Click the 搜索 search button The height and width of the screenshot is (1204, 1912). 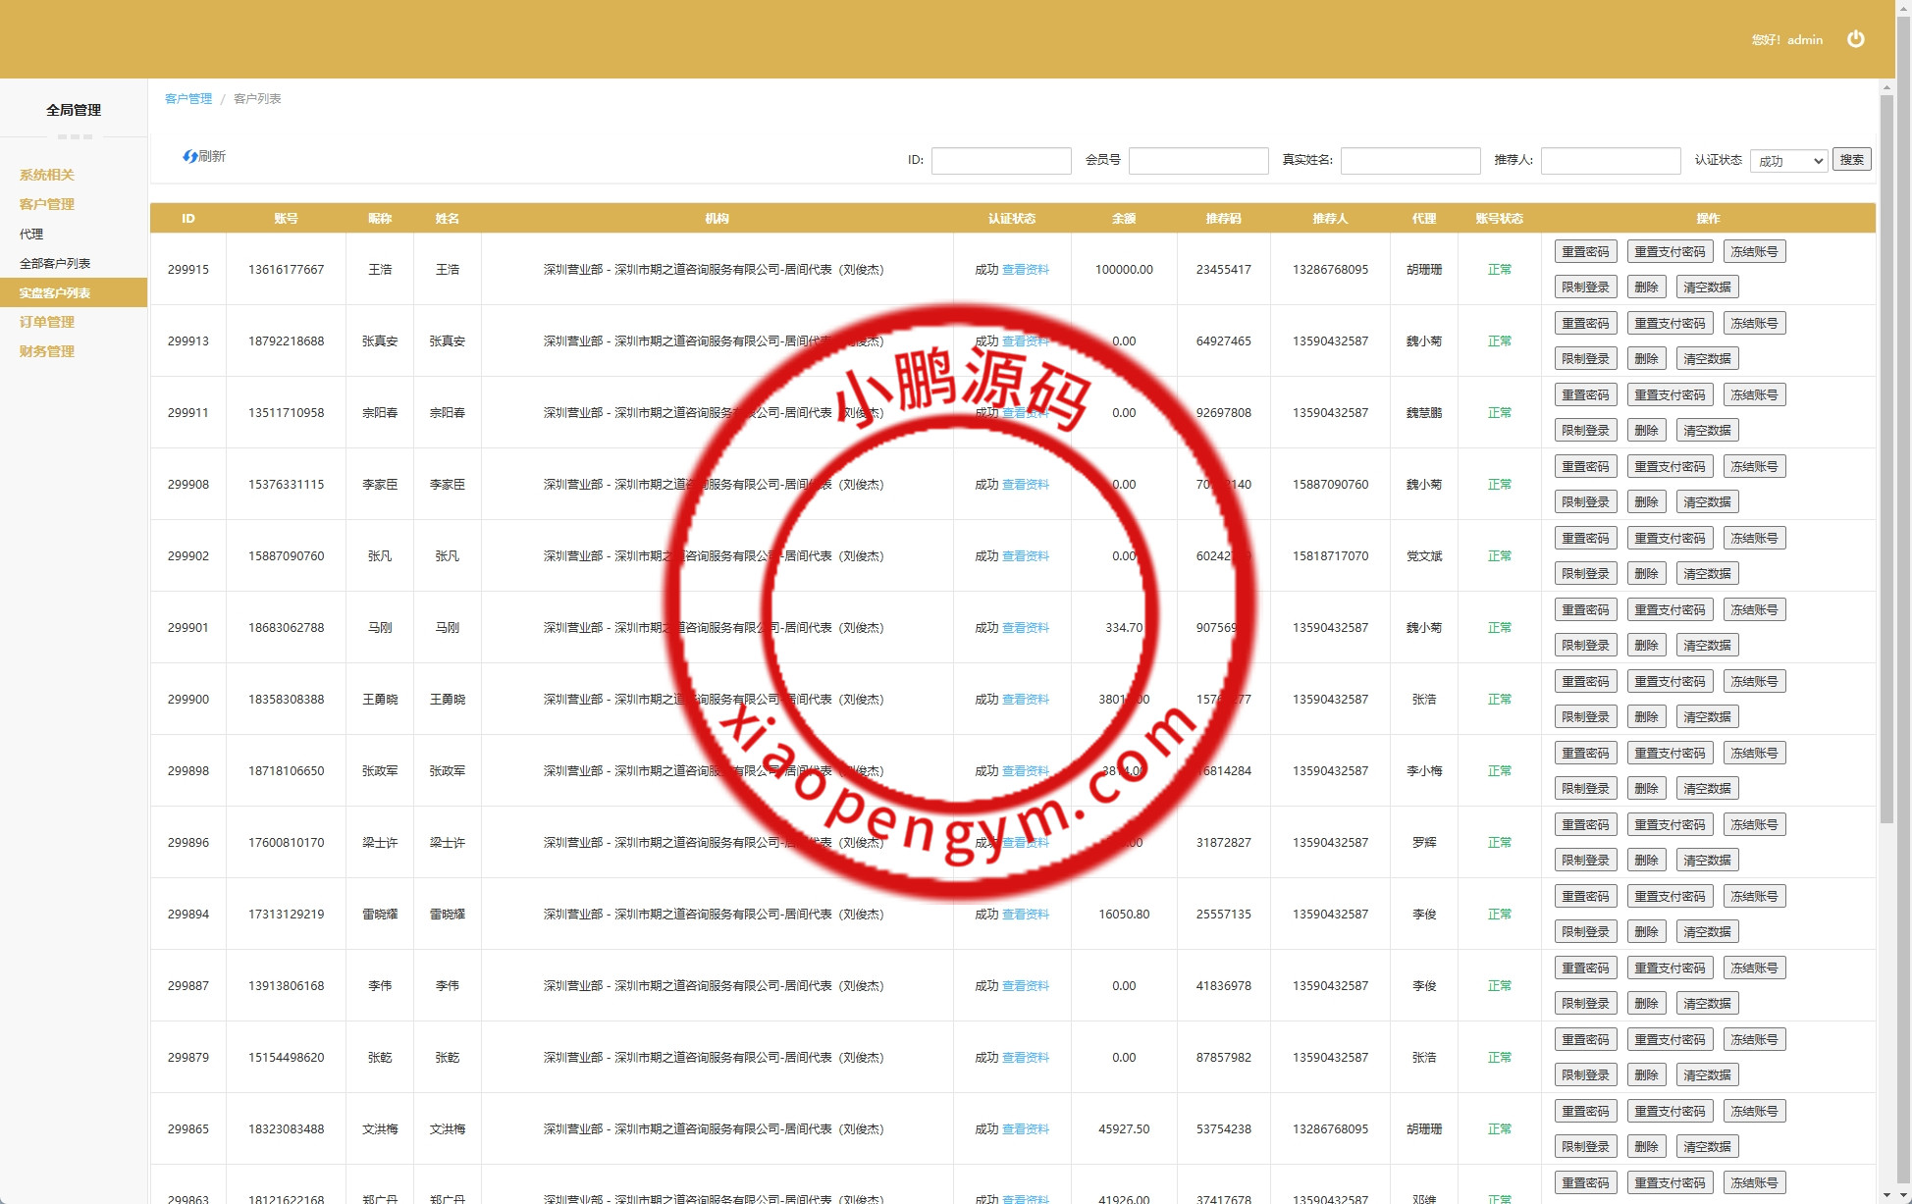click(x=1851, y=160)
